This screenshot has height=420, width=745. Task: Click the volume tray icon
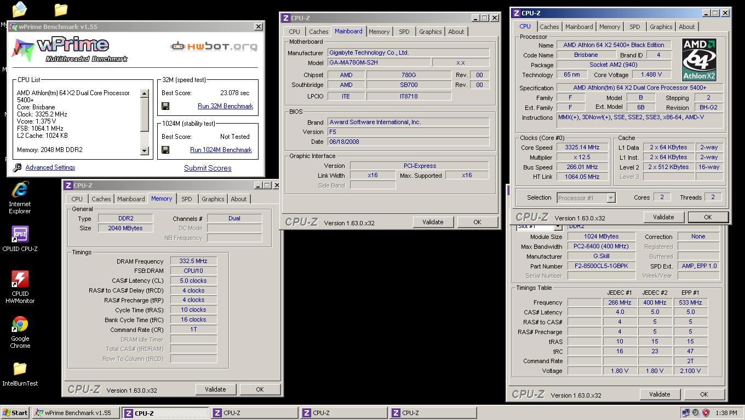coord(695,413)
